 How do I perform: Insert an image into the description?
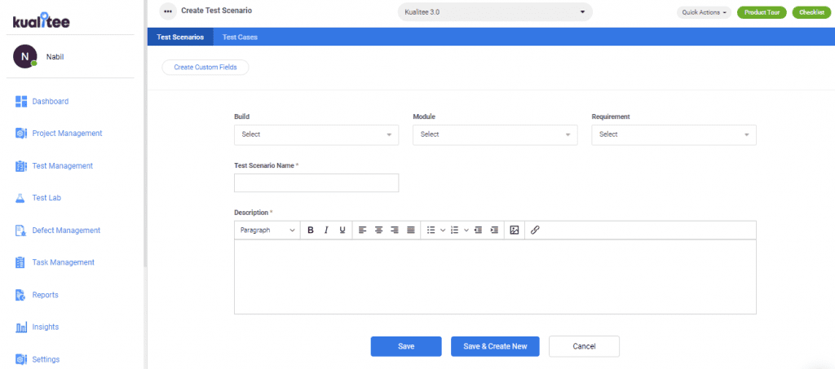tap(515, 231)
